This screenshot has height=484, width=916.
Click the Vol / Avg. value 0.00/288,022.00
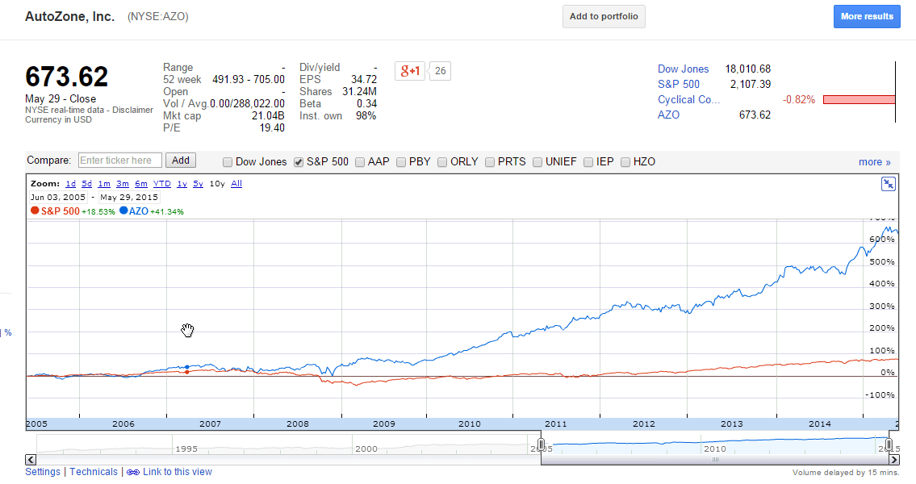pos(247,104)
